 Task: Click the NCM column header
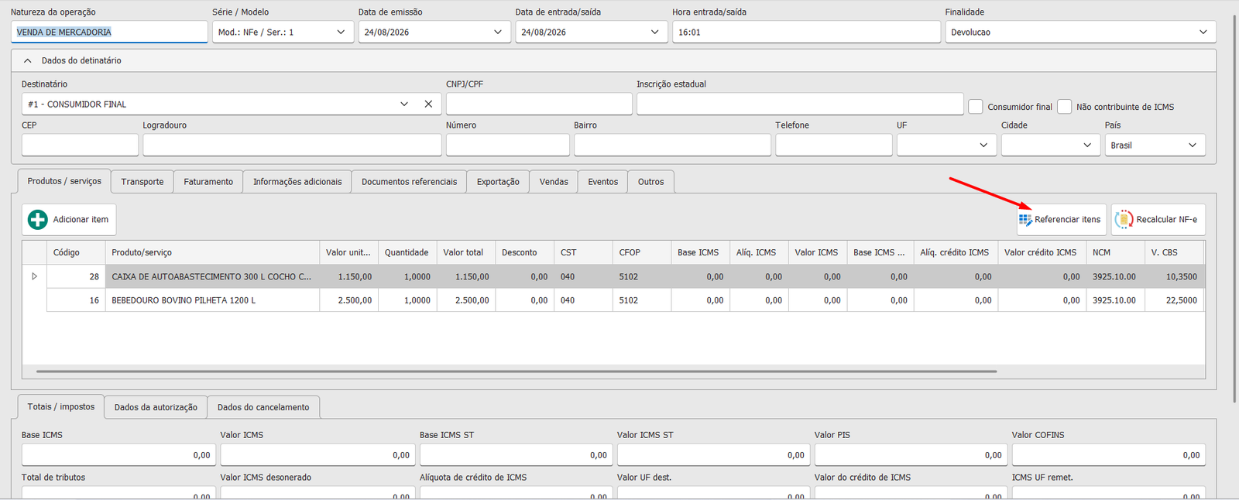[x=1115, y=252]
